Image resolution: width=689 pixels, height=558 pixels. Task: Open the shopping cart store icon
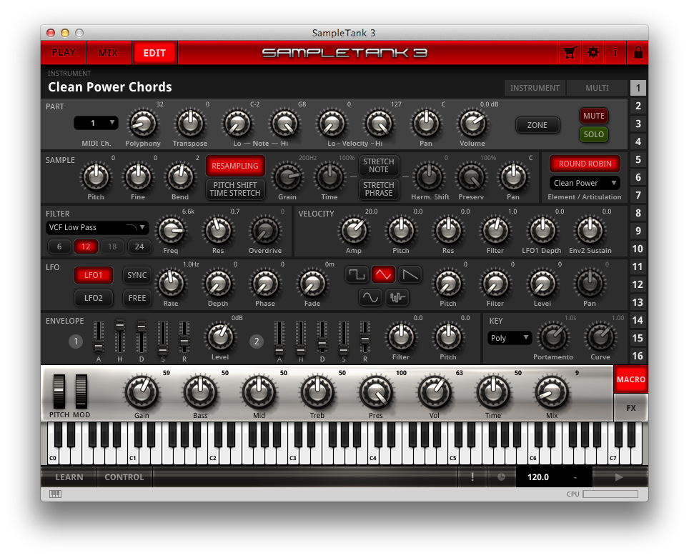point(570,52)
